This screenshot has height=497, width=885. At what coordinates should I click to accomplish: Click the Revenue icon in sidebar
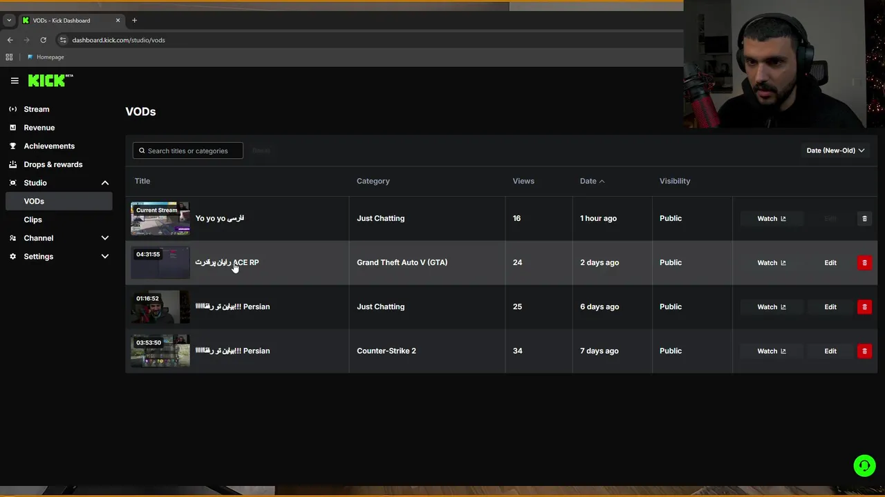pyautogui.click(x=13, y=128)
